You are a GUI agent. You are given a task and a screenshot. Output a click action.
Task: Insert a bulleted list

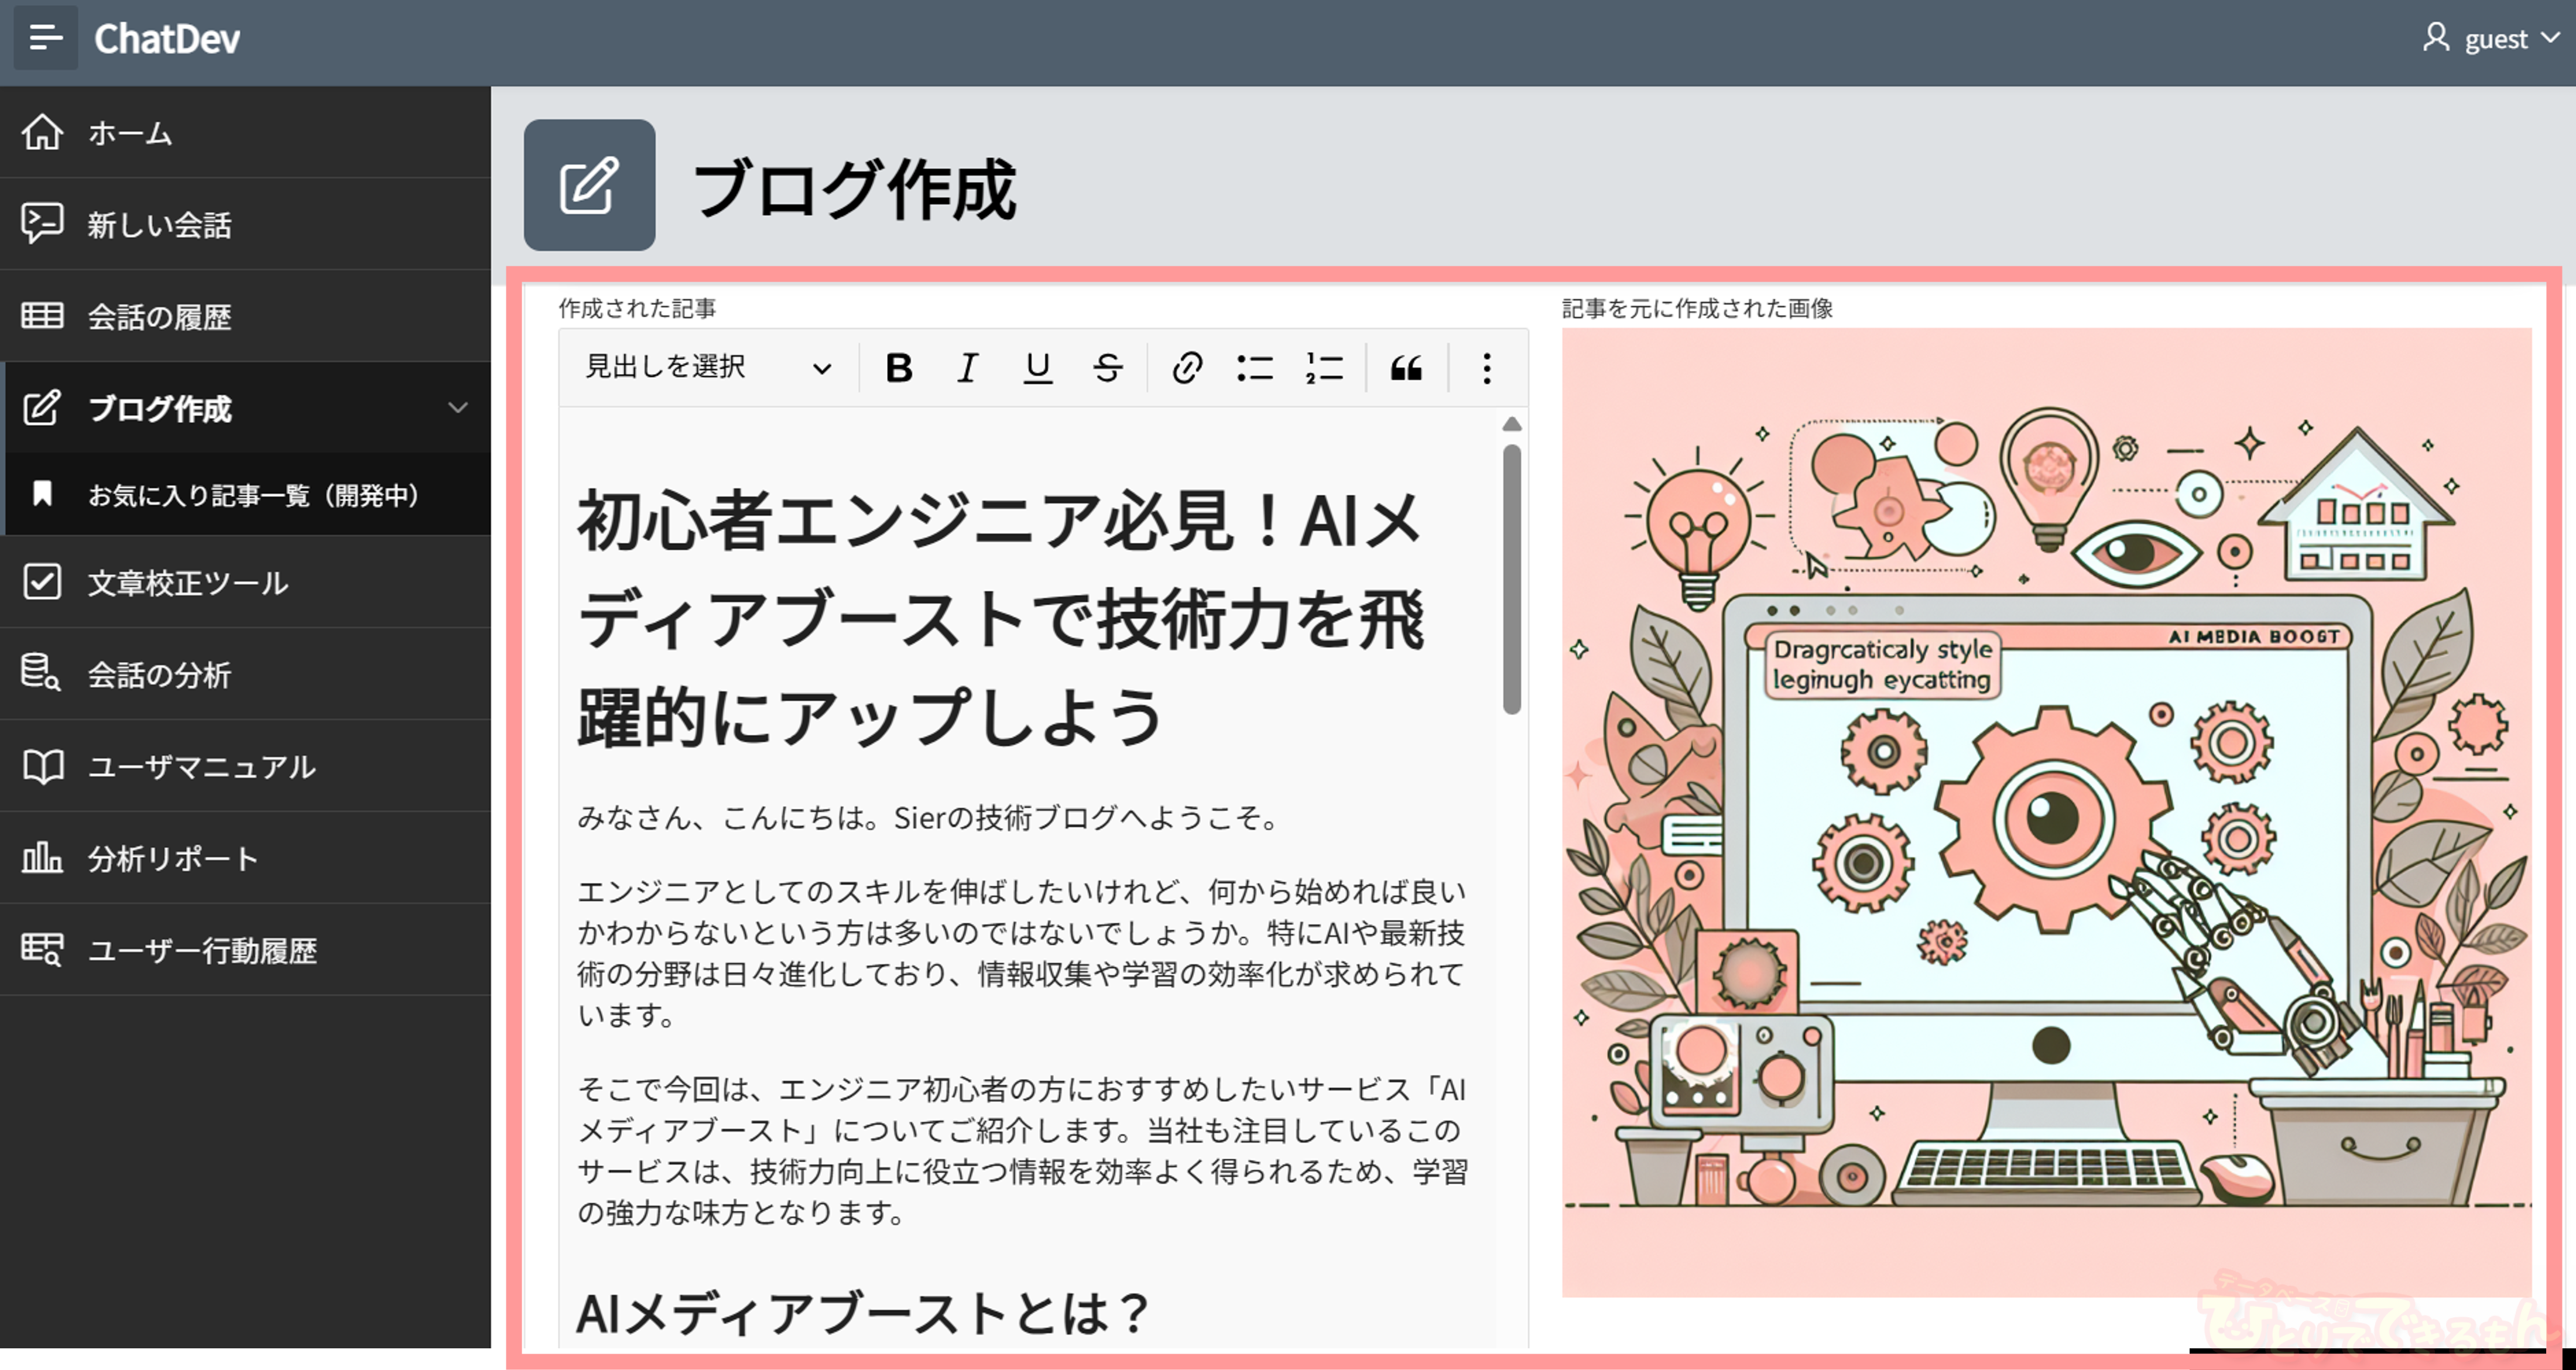[1254, 368]
